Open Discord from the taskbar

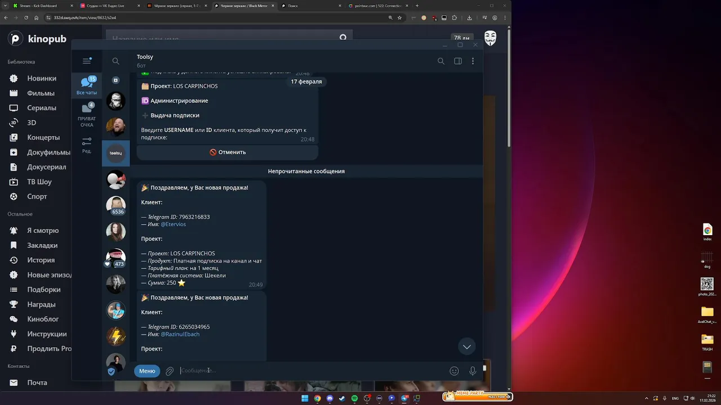click(330, 398)
